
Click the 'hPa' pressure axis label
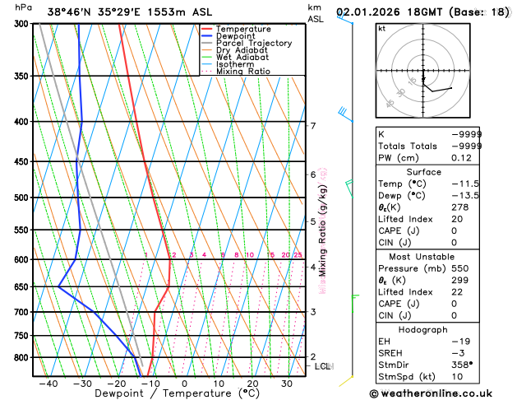tap(23, 7)
